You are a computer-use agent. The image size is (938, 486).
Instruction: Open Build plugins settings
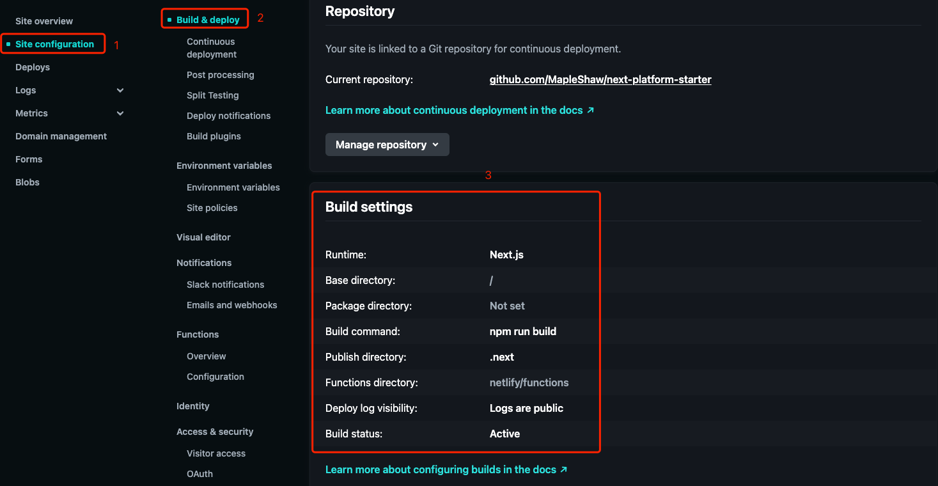[214, 136]
